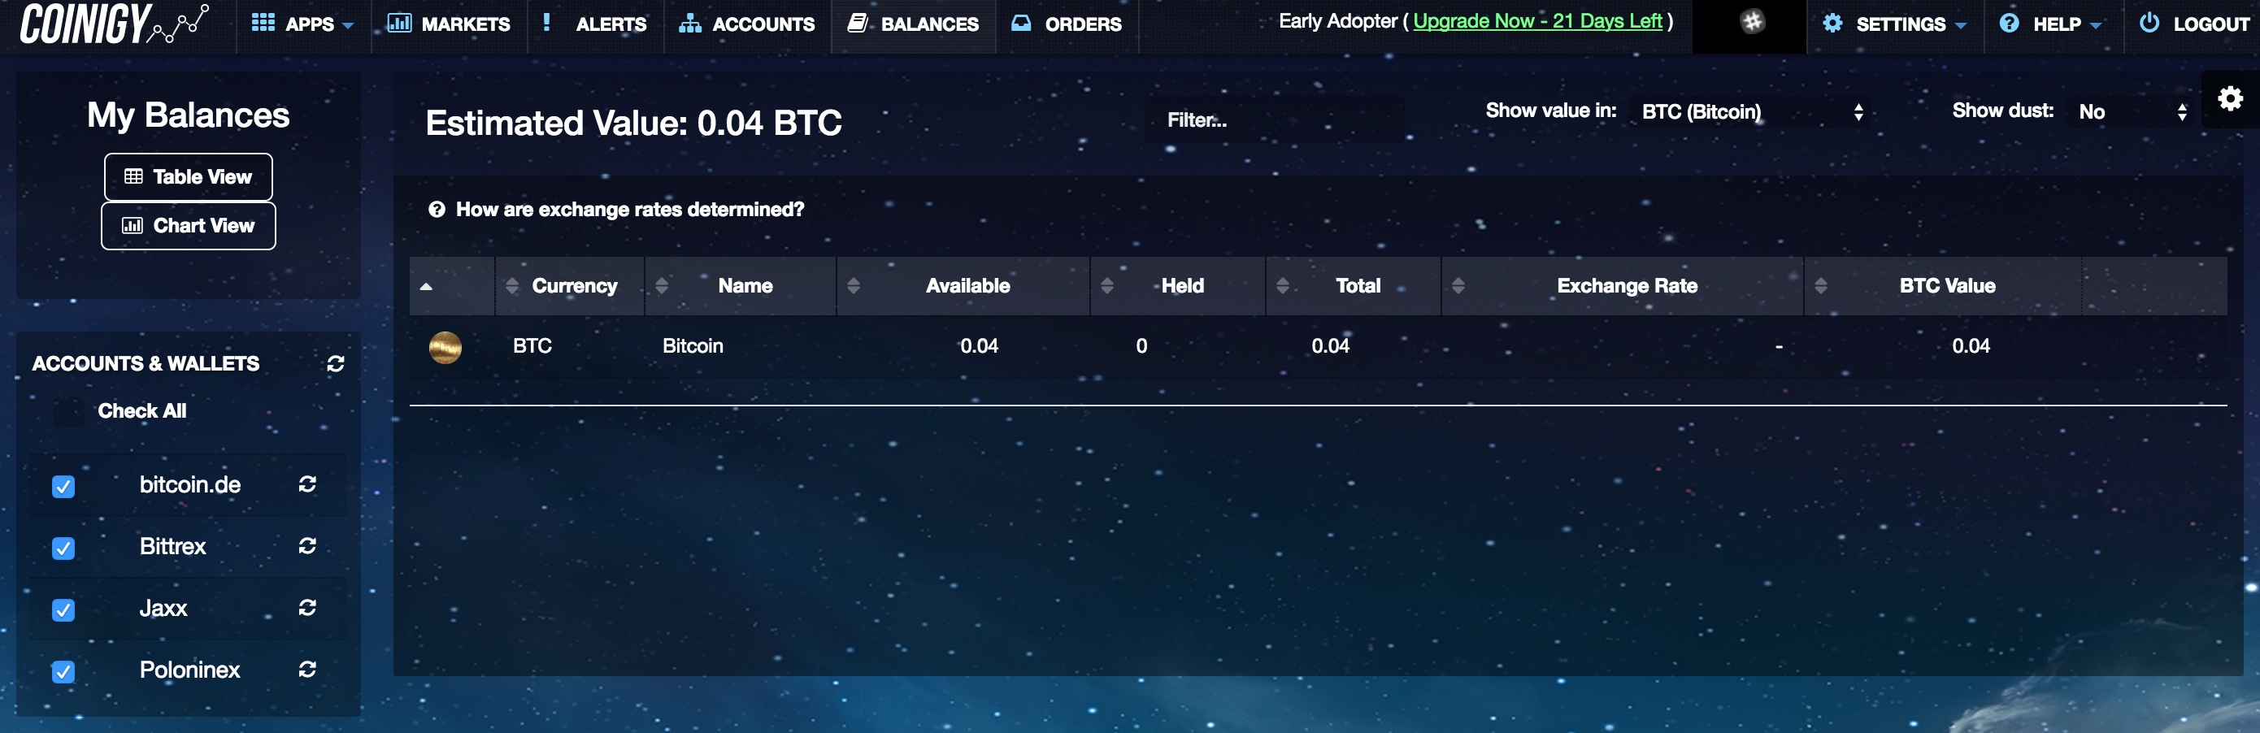Click the Upgrade Now link
Viewport: 2260px width, 733px height.
click(1537, 21)
